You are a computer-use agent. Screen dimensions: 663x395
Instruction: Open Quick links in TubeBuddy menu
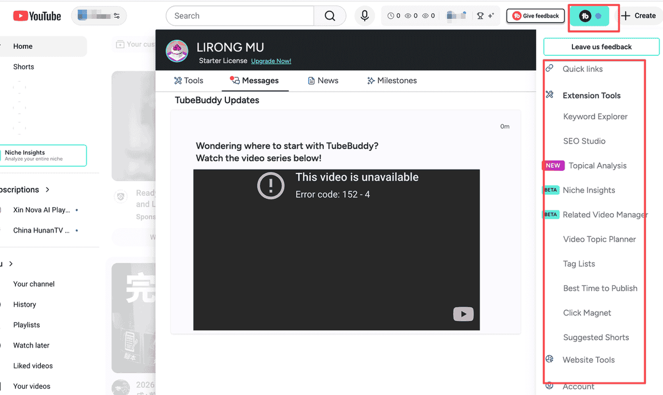pyautogui.click(x=582, y=69)
